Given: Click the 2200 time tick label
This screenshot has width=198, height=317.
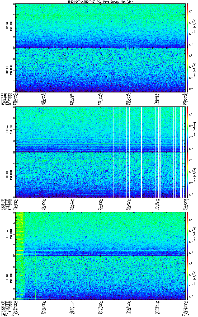Looking at the screenshot, I should pos(129,314).
